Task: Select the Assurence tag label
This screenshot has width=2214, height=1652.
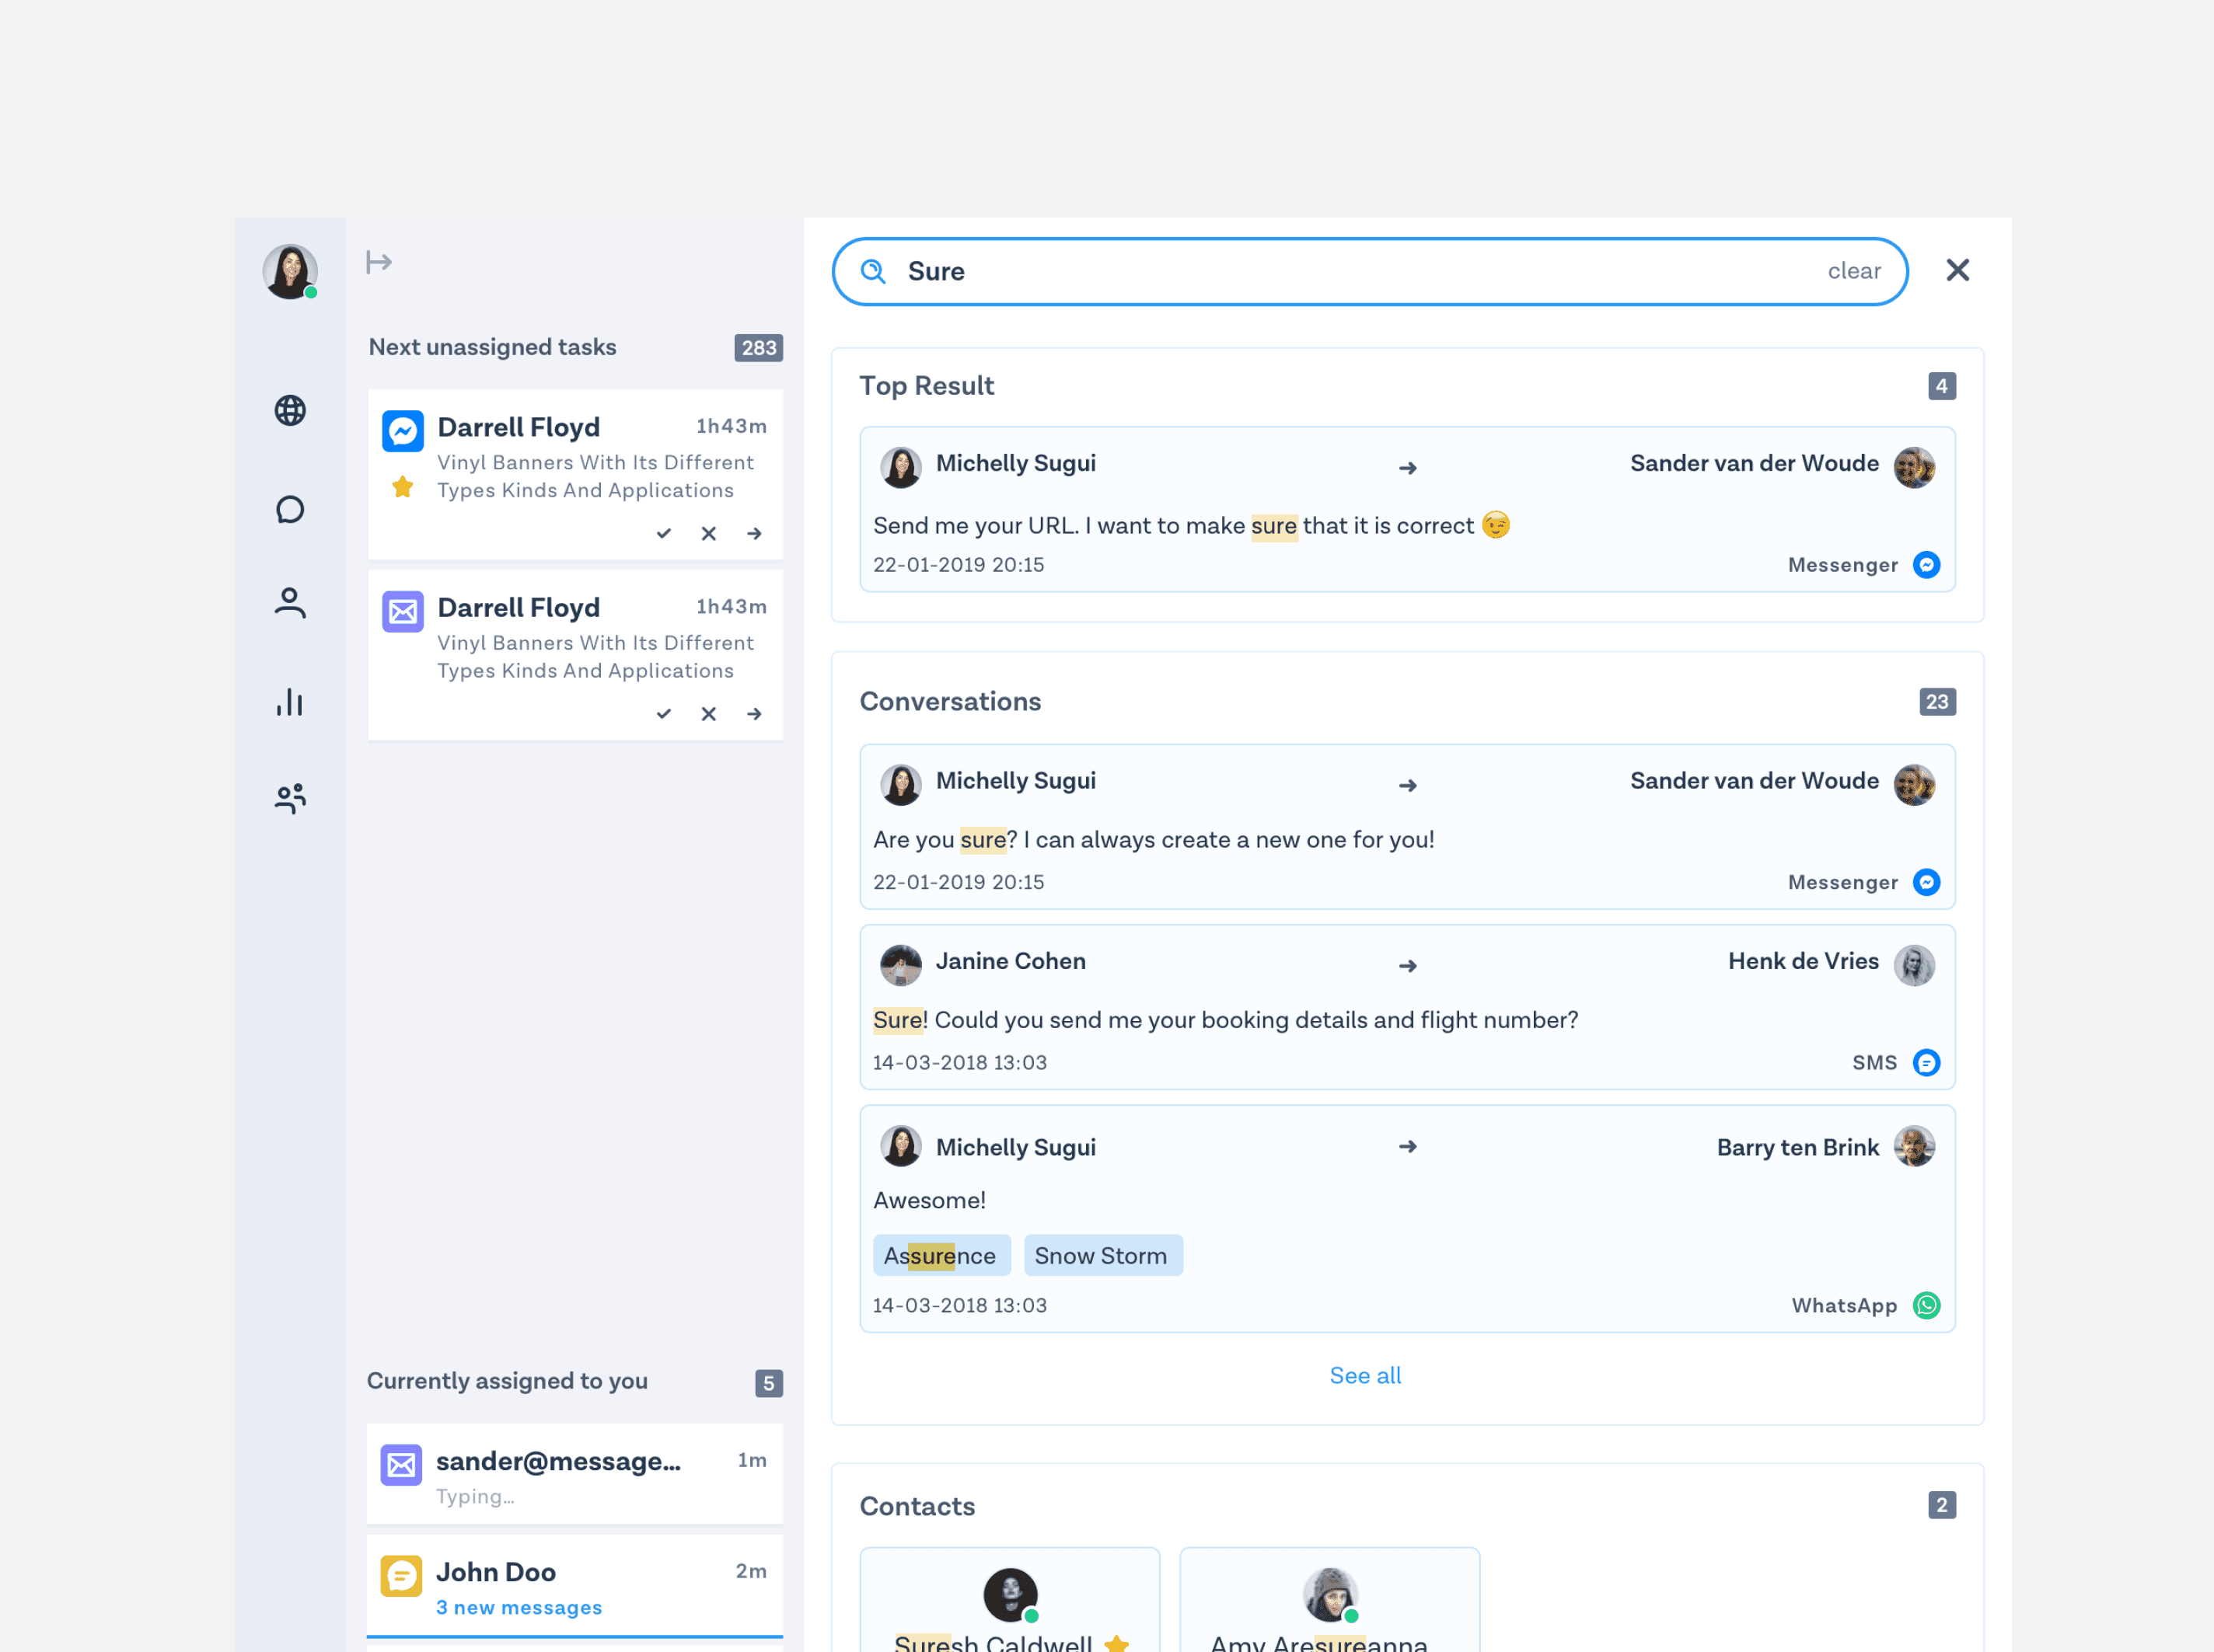Action: (x=941, y=1256)
